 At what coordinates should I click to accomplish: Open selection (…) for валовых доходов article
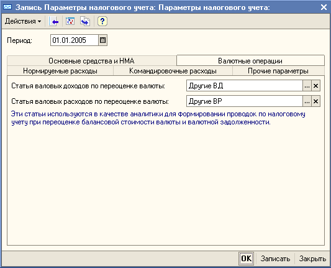point(307,86)
